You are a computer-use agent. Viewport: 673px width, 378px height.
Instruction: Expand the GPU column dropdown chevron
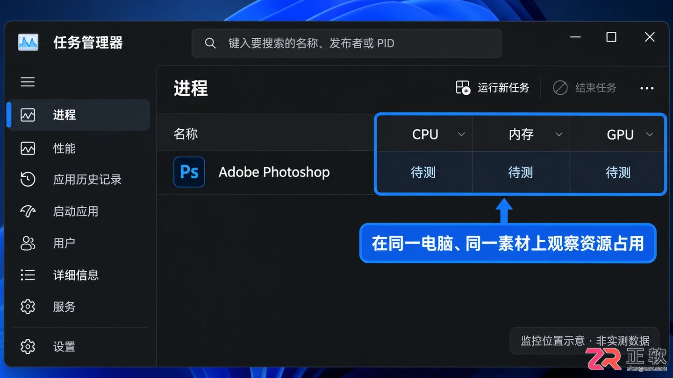tap(650, 134)
